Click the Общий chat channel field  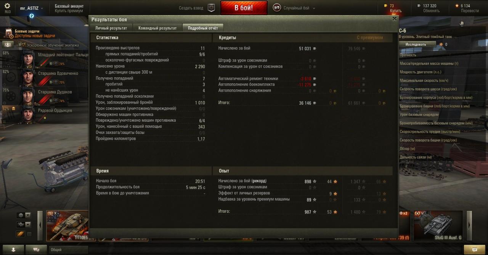point(69,250)
